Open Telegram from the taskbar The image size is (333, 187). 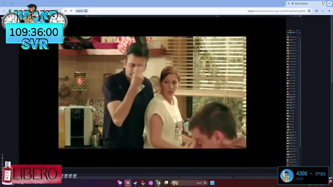(127, 183)
